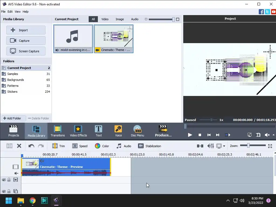
Task: Click the Screen Capture button
Action: click(26, 51)
